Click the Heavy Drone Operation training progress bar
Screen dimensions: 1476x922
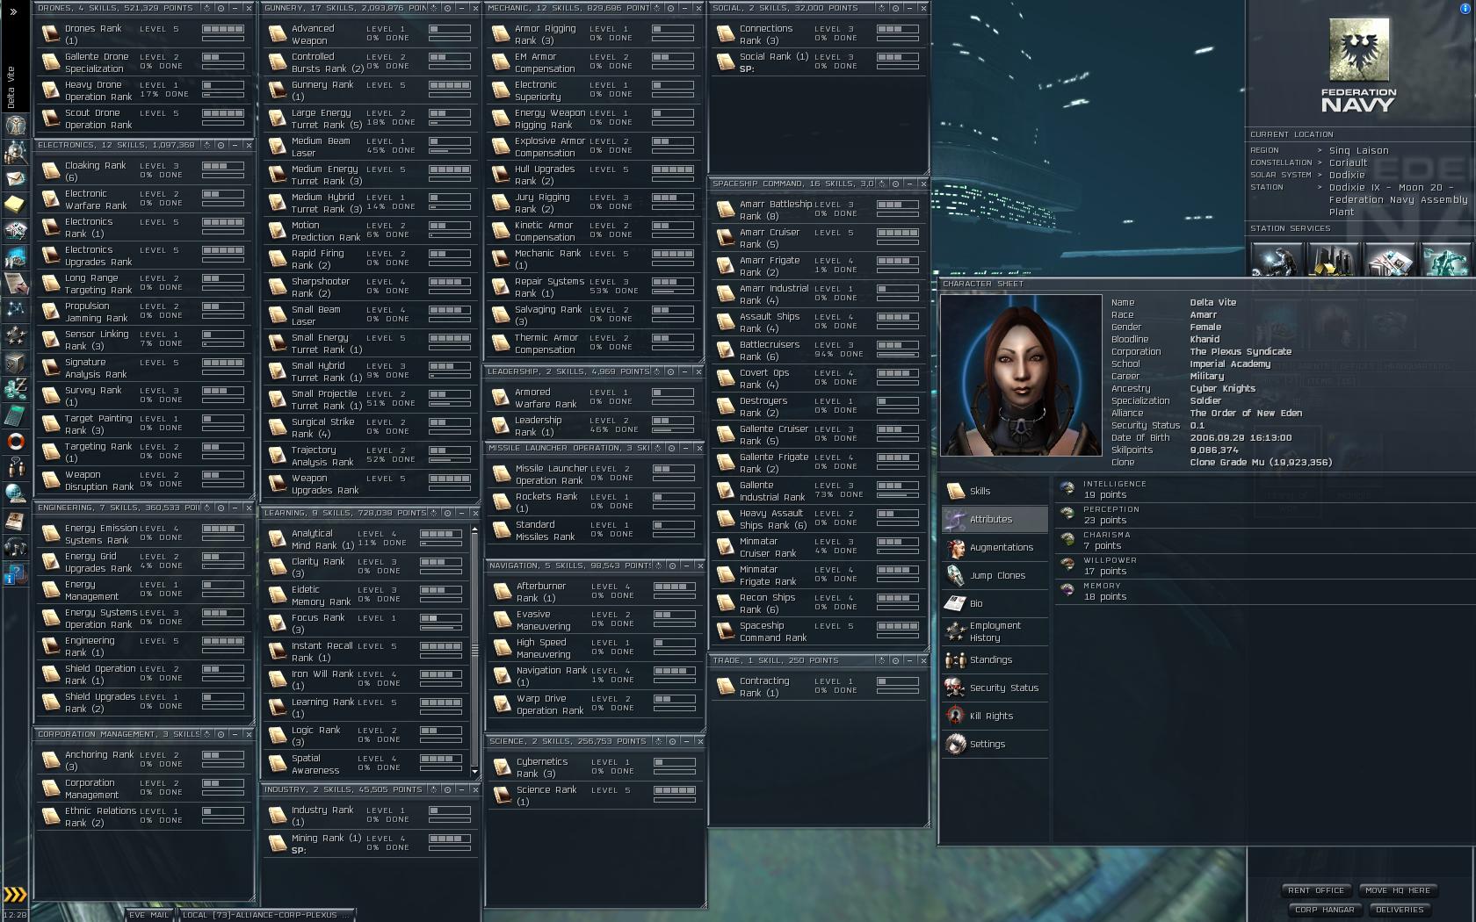pyautogui.click(x=223, y=95)
